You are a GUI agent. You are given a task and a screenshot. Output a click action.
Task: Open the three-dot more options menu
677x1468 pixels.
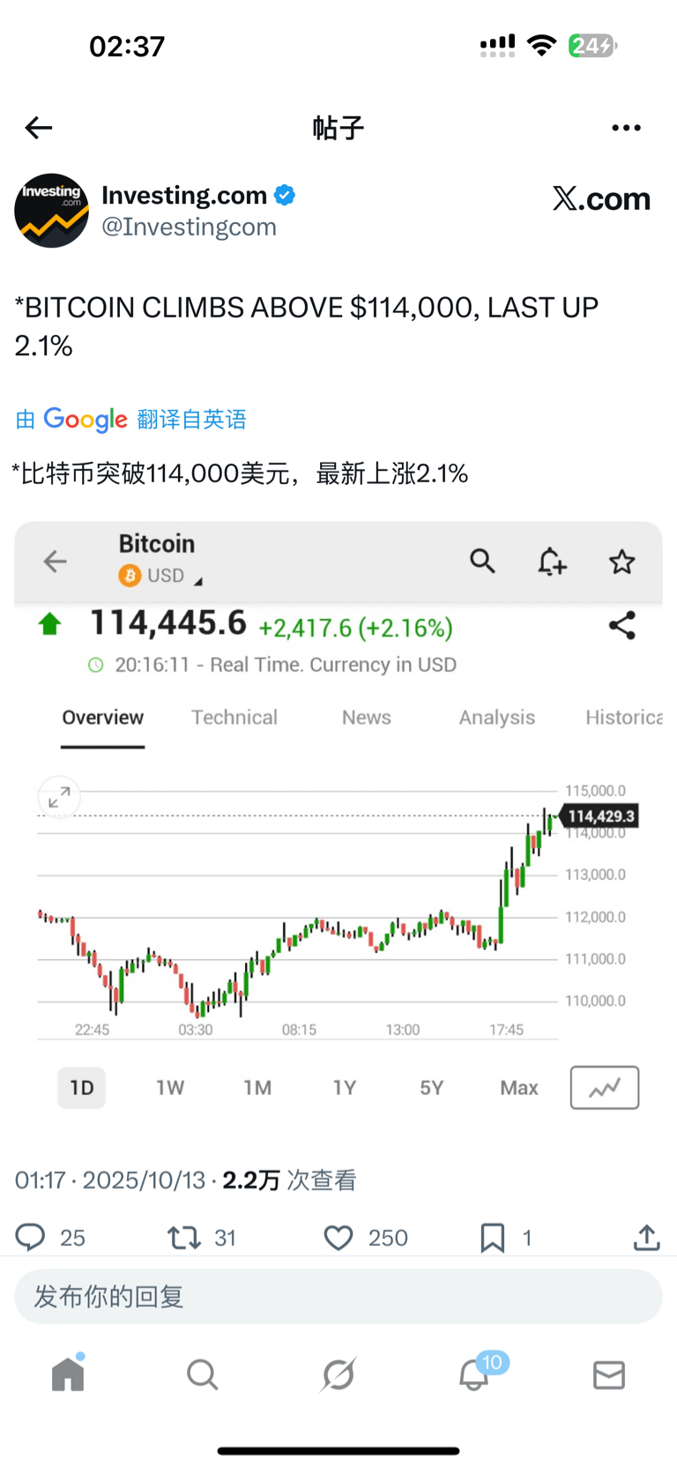(x=626, y=128)
